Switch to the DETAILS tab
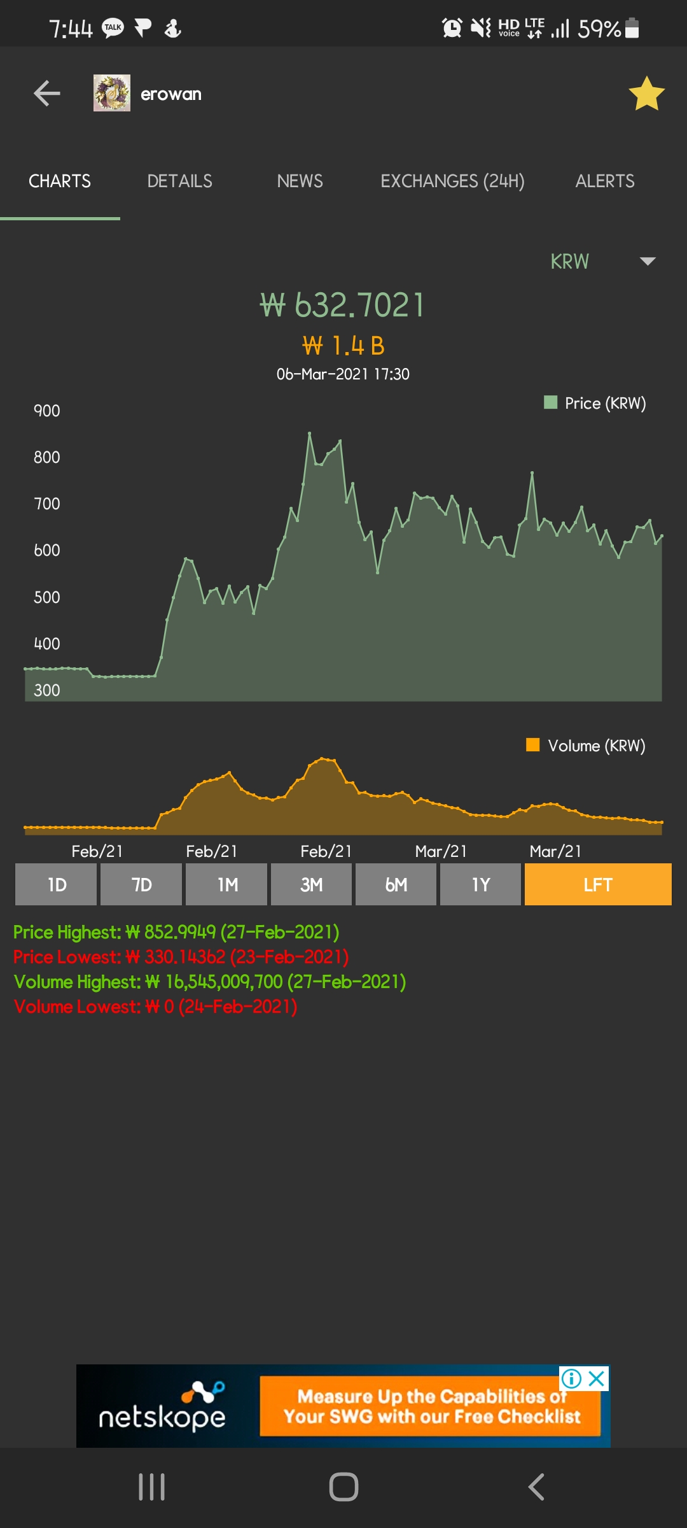 coord(180,181)
